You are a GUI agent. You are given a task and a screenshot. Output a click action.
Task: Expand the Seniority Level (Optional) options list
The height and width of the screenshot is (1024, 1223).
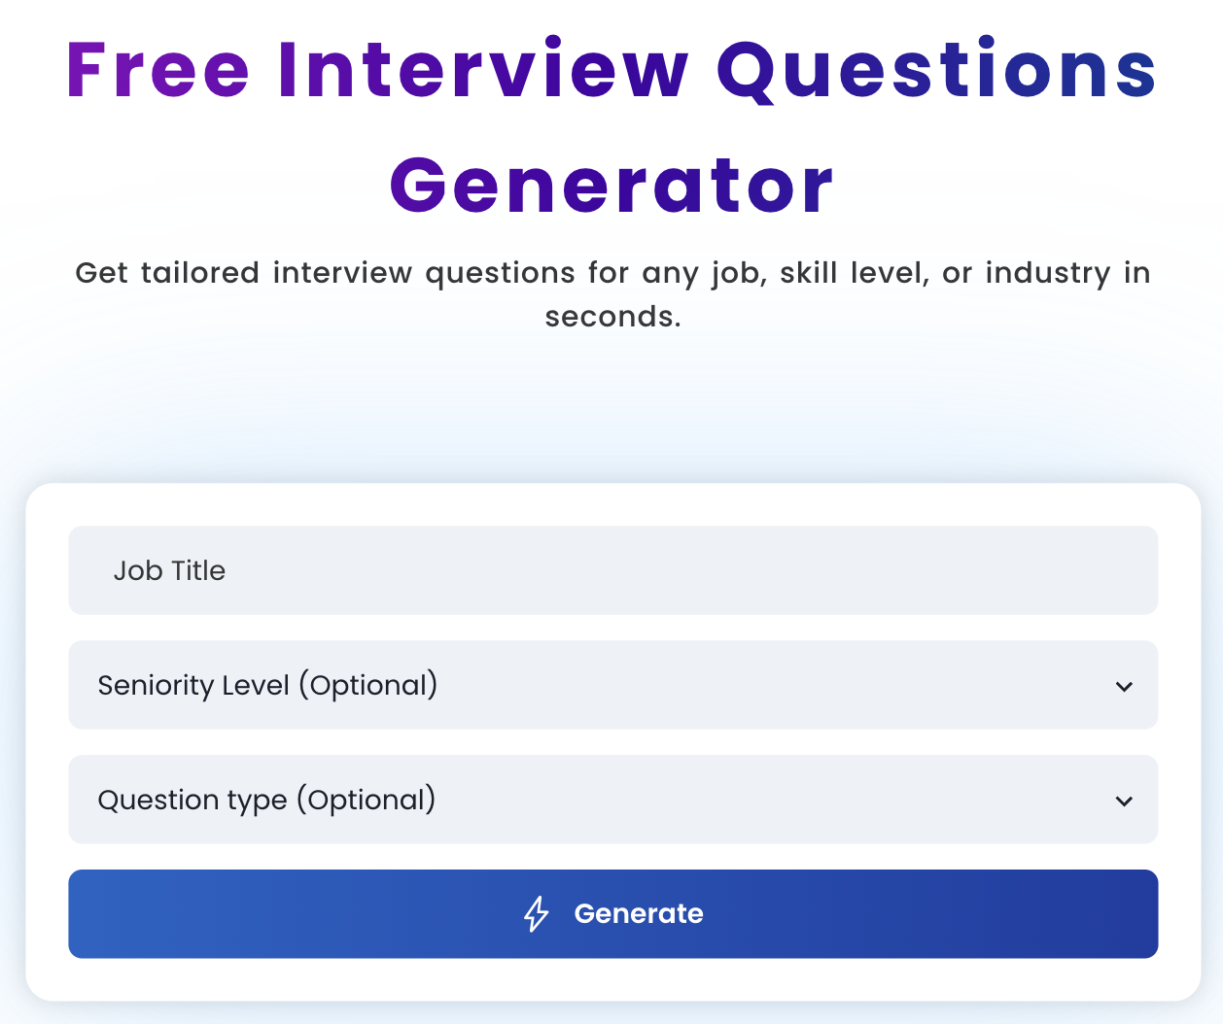tap(612, 686)
